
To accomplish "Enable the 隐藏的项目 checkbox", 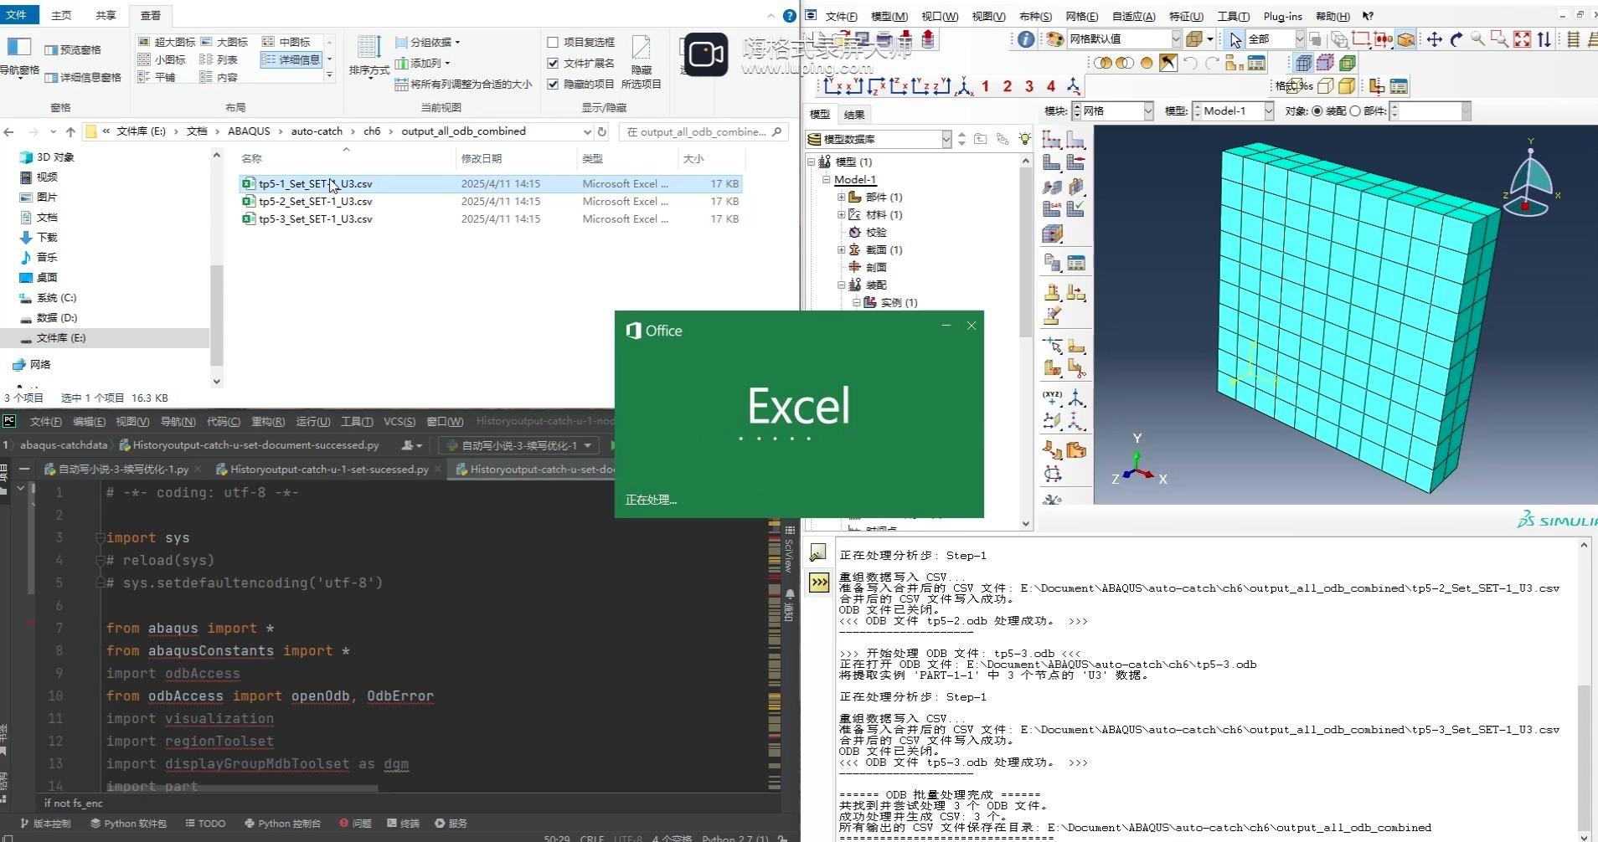I will point(554,84).
